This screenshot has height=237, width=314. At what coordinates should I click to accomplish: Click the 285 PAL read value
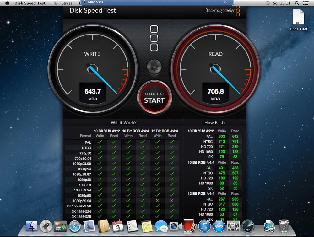[235, 199]
